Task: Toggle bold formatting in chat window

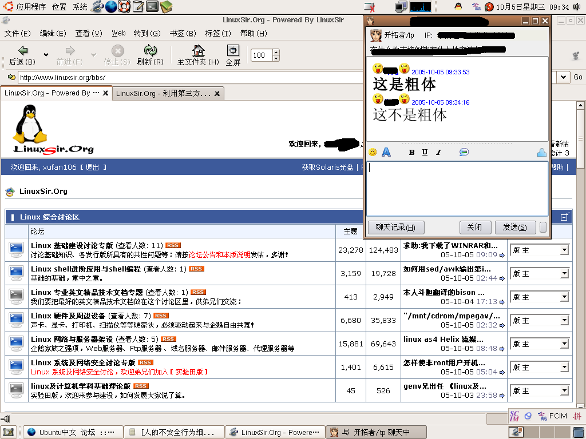Action: tap(411, 152)
